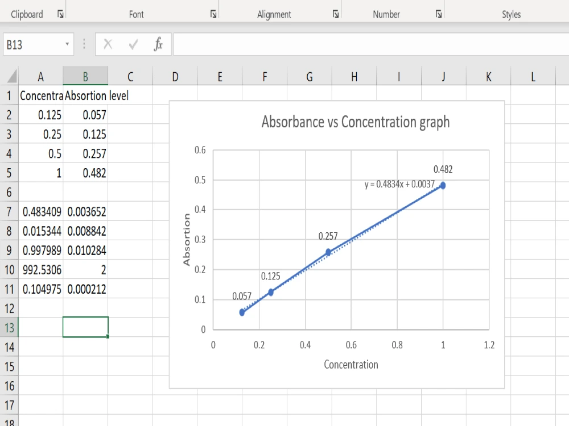This screenshot has height=426, width=569.
Task: Select column D header
Action: [x=175, y=77]
